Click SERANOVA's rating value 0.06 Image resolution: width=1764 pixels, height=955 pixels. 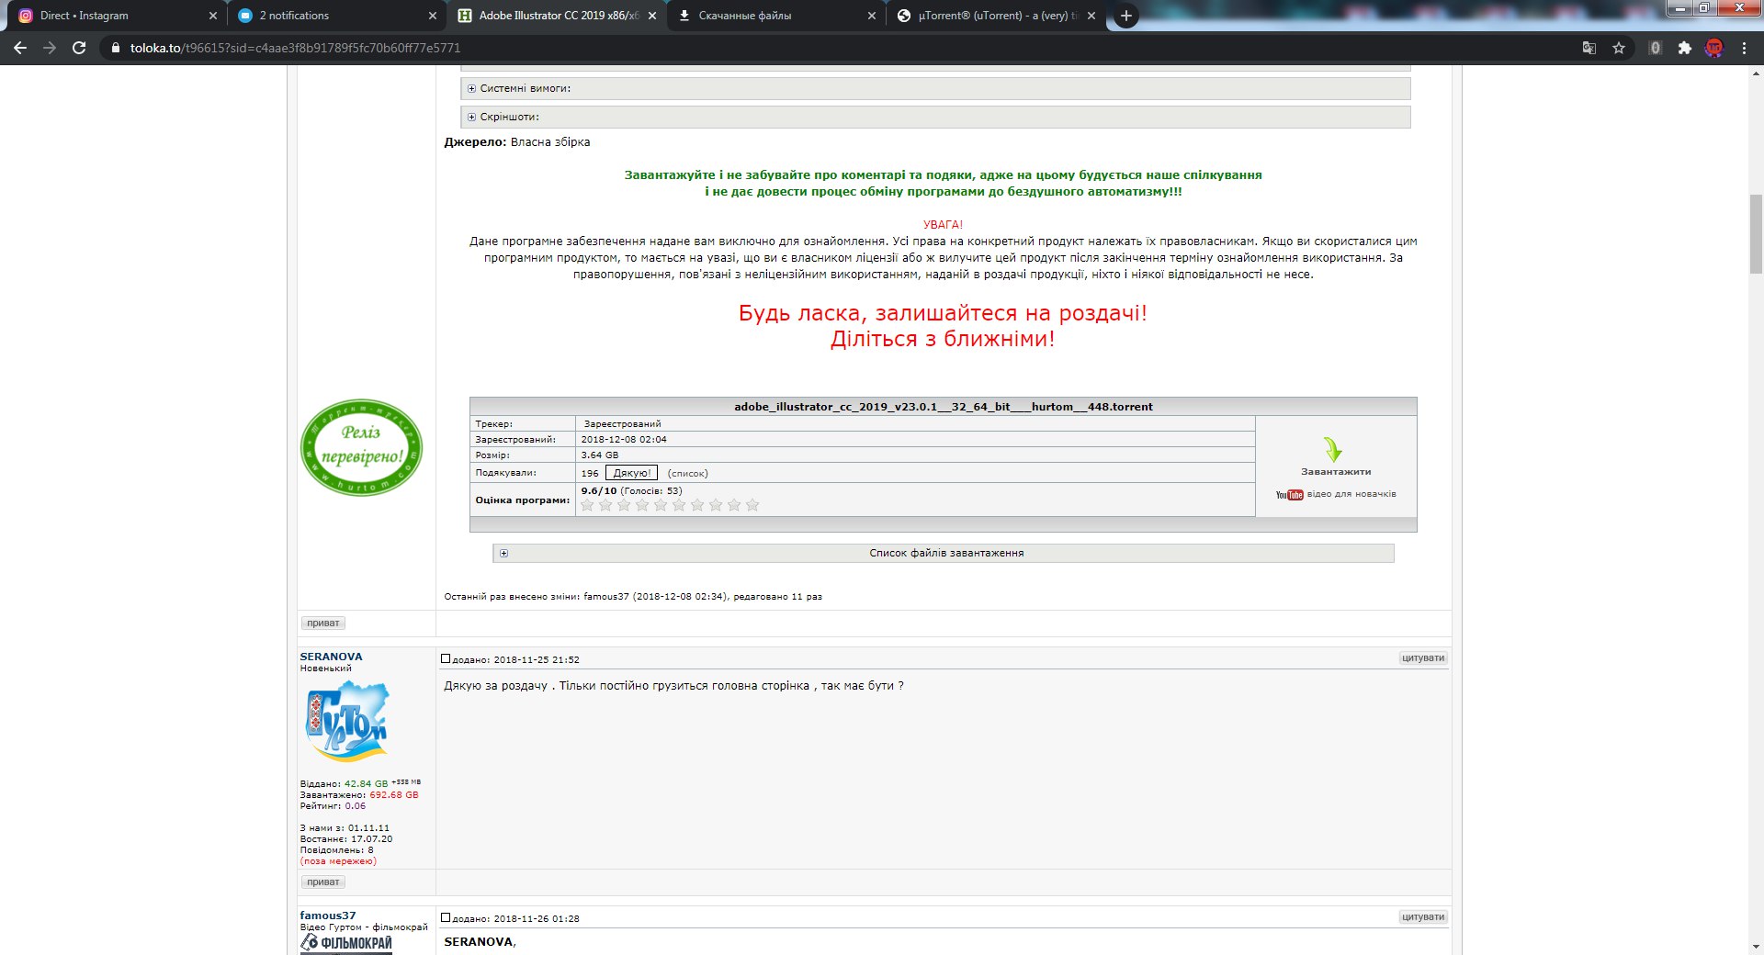coord(356,806)
